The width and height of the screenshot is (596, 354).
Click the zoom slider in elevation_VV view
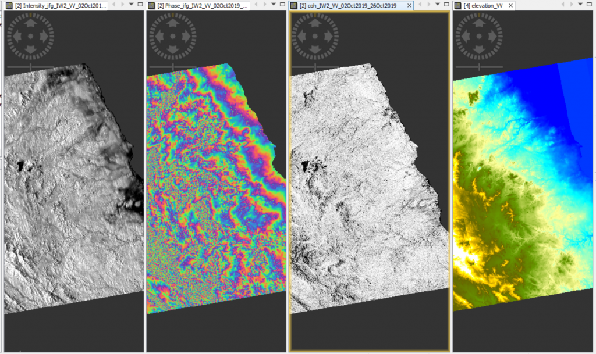coord(479,67)
